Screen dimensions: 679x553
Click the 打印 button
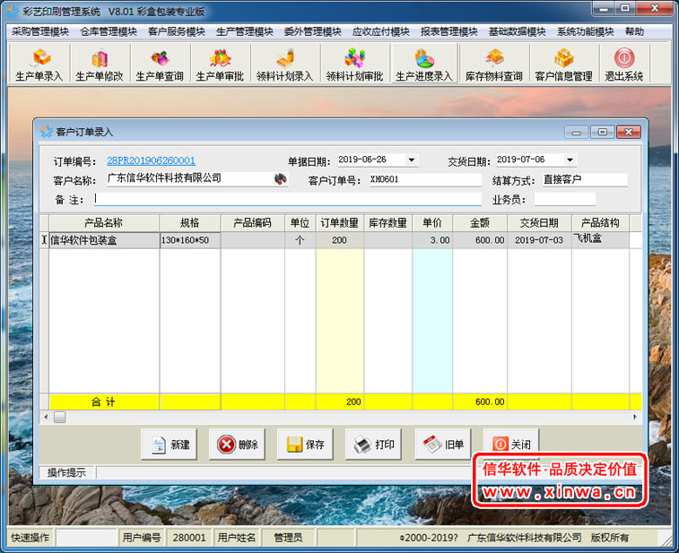(x=373, y=445)
